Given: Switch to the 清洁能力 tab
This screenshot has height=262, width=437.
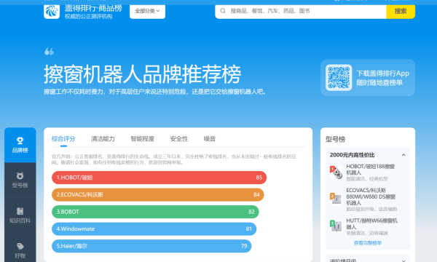Looking at the screenshot, I should point(103,139).
